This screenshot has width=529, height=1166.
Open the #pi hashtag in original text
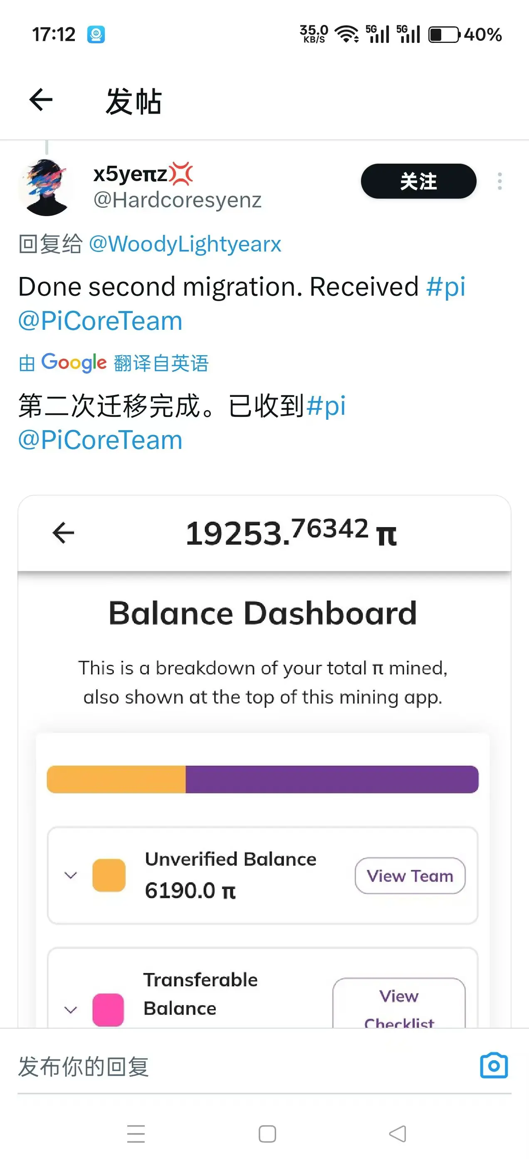click(x=445, y=287)
